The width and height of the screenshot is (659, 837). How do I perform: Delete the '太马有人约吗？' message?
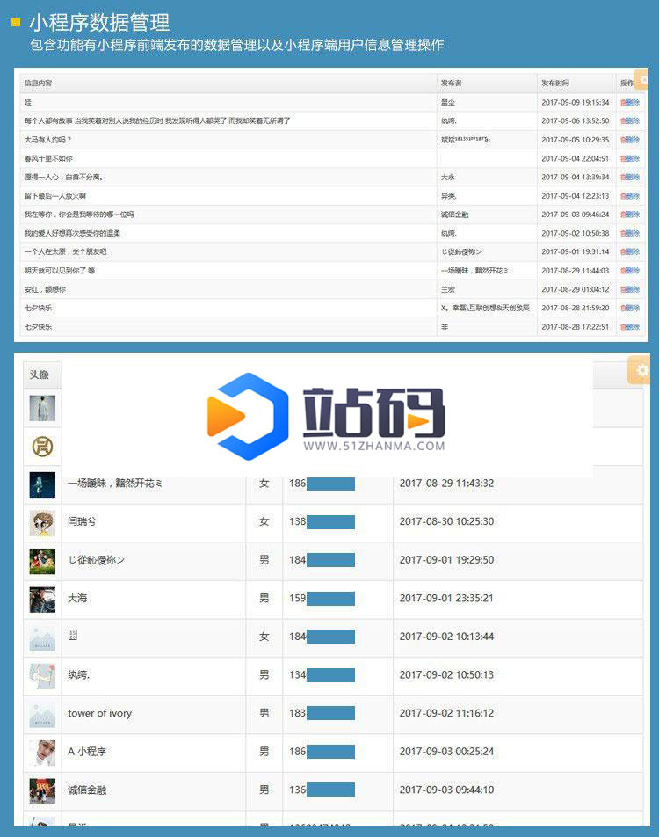[x=630, y=140]
